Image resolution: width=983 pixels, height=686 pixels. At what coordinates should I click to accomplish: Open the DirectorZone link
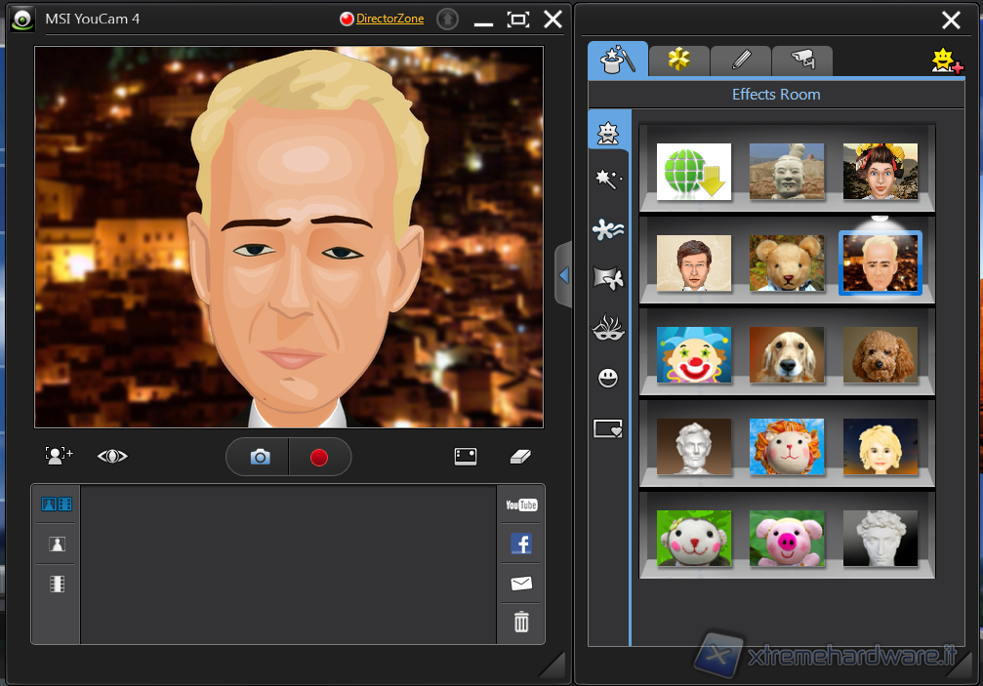click(389, 19)
